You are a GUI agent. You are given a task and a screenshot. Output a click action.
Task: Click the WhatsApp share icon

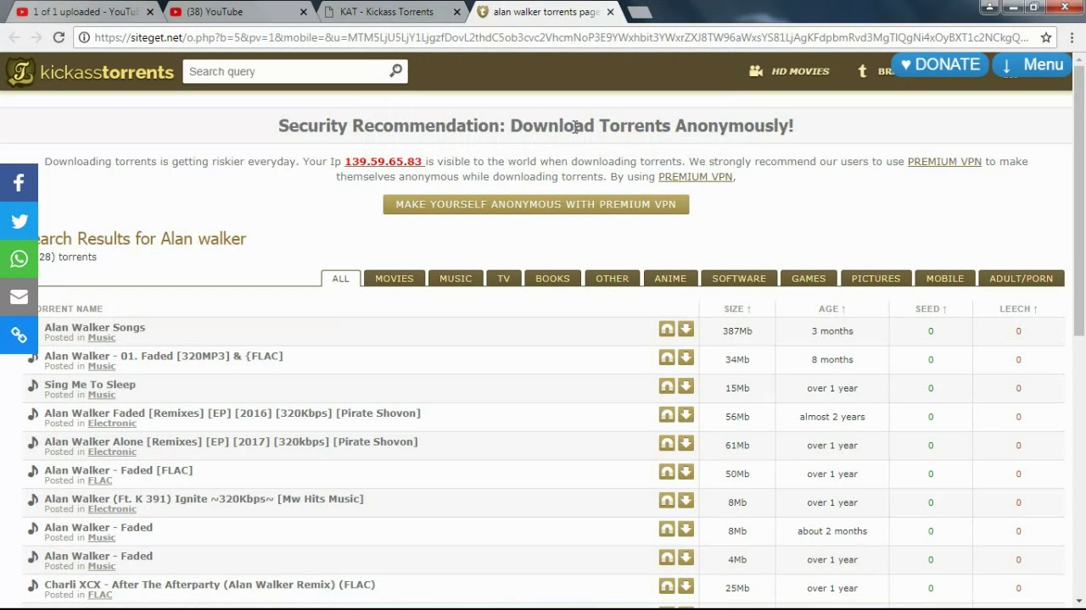(x=19, y=259)
